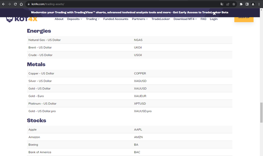Click the address bar URL
Image resolution: width=263 pixels, height=156 pixels.
click(x=48, y=4)
